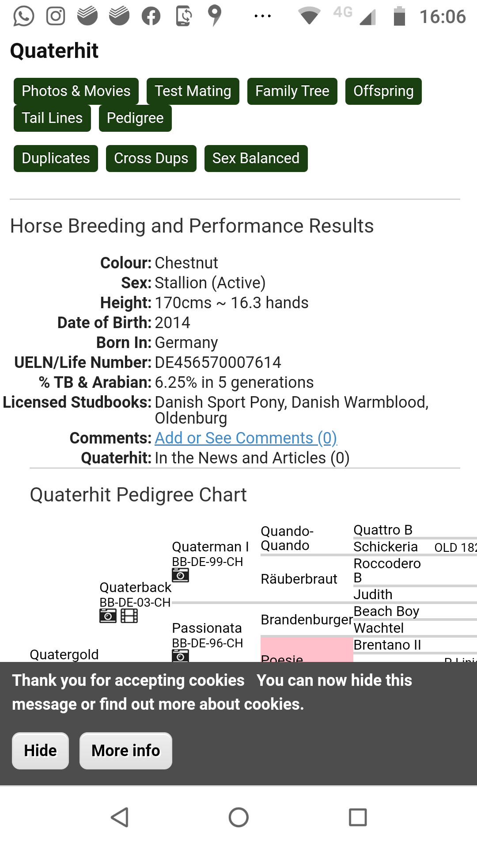Image resolution: width=477 pixels, height=849 pixels.
Task: Hide the cookie message
Action: pos(40,751)
